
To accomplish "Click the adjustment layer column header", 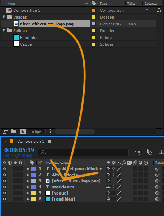I will point(140,163).
